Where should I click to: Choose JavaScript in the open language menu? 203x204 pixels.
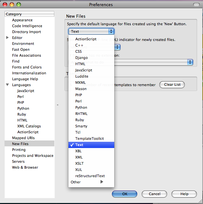pos(83,70)
